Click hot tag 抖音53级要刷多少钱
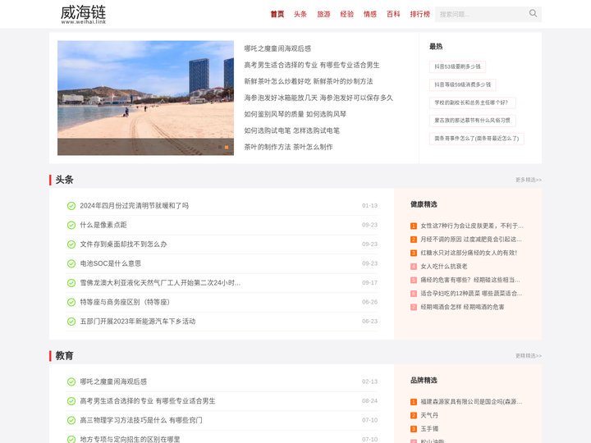This screenshot has height=443, width=591. pyautogui.click(x=457, y=66)
